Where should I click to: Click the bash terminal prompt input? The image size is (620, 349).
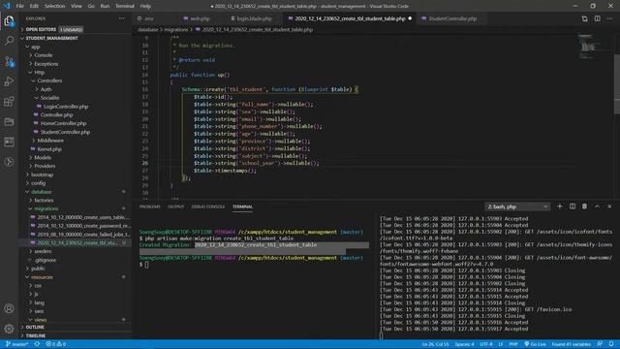(x=146, y=265)
